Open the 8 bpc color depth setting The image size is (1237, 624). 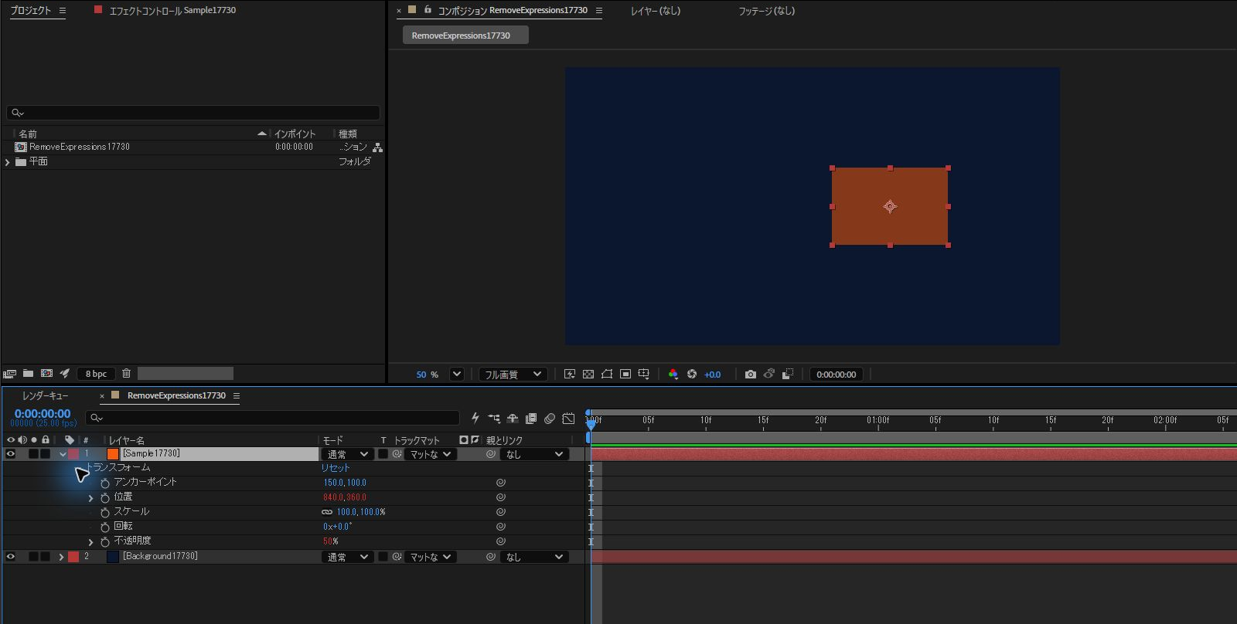pos(96,374)
